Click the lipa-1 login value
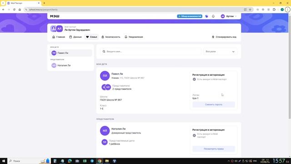This screenshot has width=291, height=164. coord(195,98)
